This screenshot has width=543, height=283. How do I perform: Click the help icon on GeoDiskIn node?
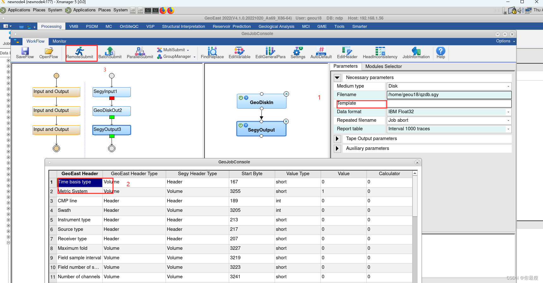tap(246, 98)
